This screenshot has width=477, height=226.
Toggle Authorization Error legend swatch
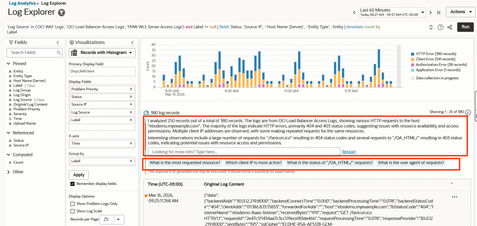point(413,64)
